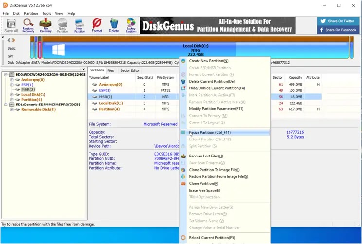362x244 pixels.
Task: Switch to the Partitions tab
Action: pyautogui.click(x=96, y=70)
